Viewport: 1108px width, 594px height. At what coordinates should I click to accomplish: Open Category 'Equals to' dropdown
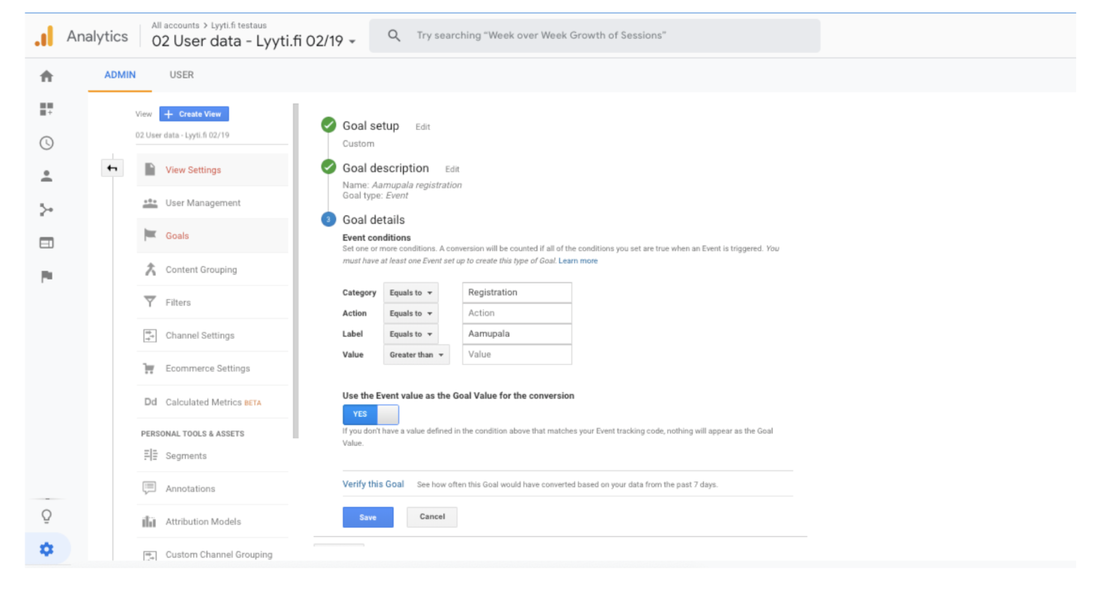[x=410, y=293]
